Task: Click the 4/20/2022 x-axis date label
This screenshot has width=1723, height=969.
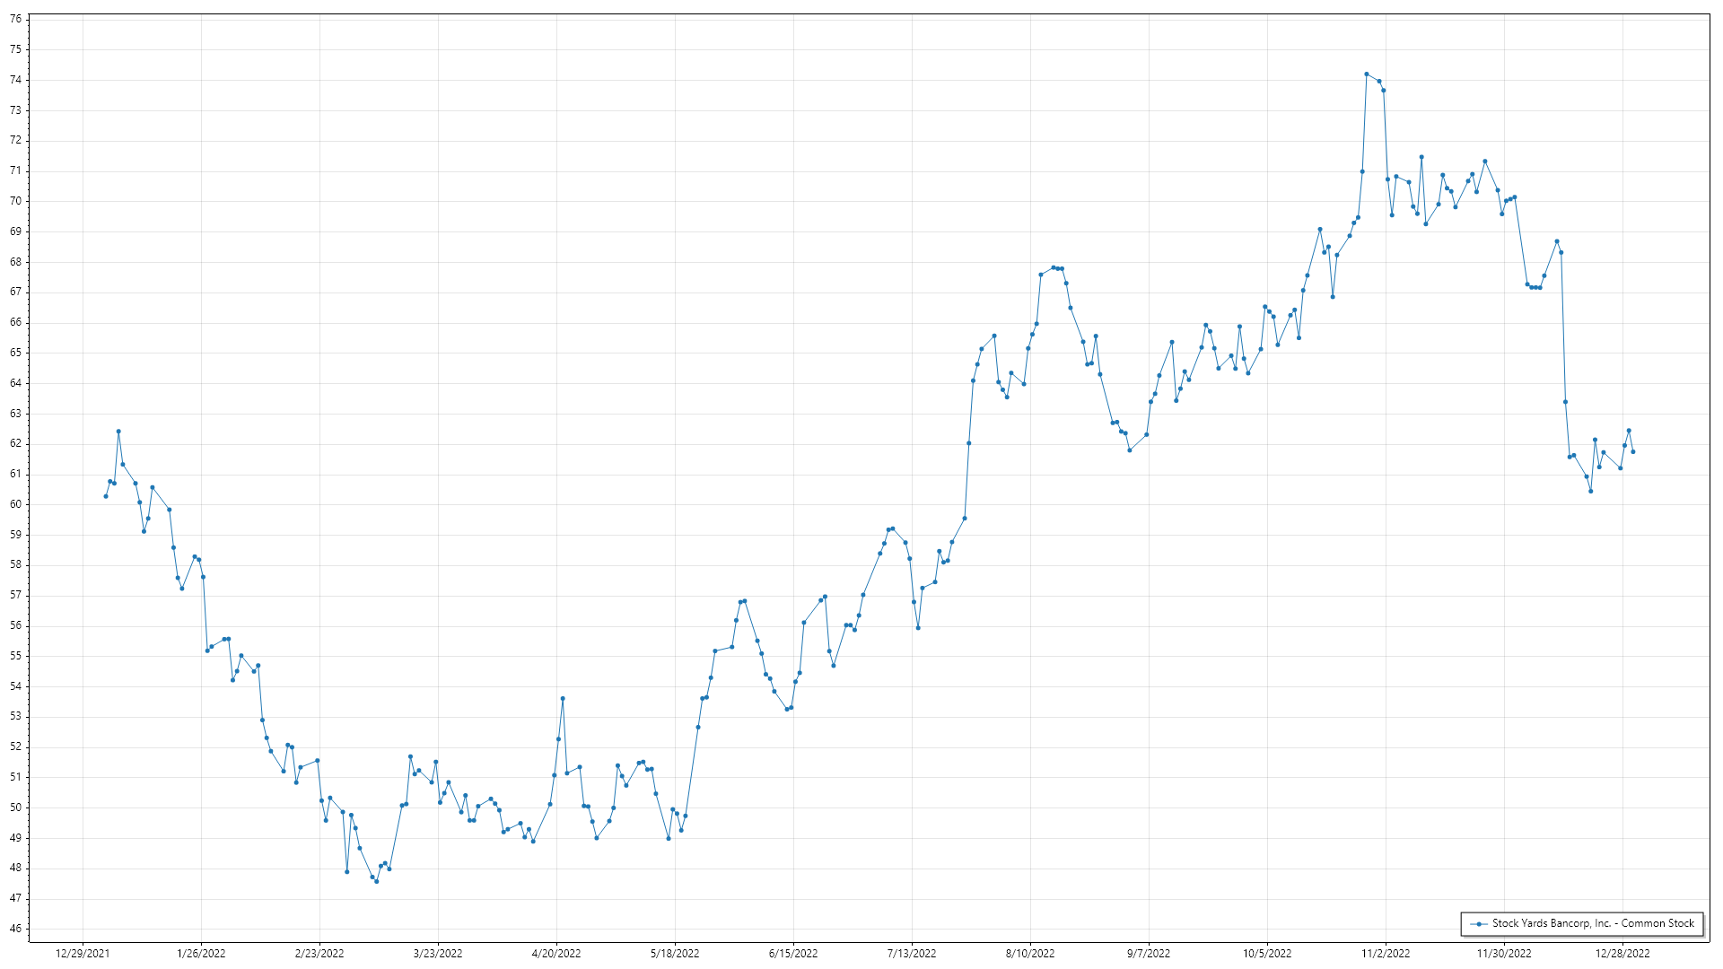Action: [x=556, y=953]
